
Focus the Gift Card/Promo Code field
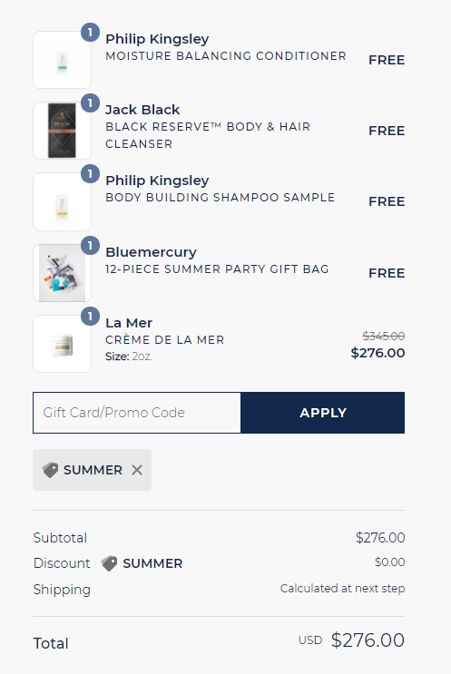pos(137,413)
